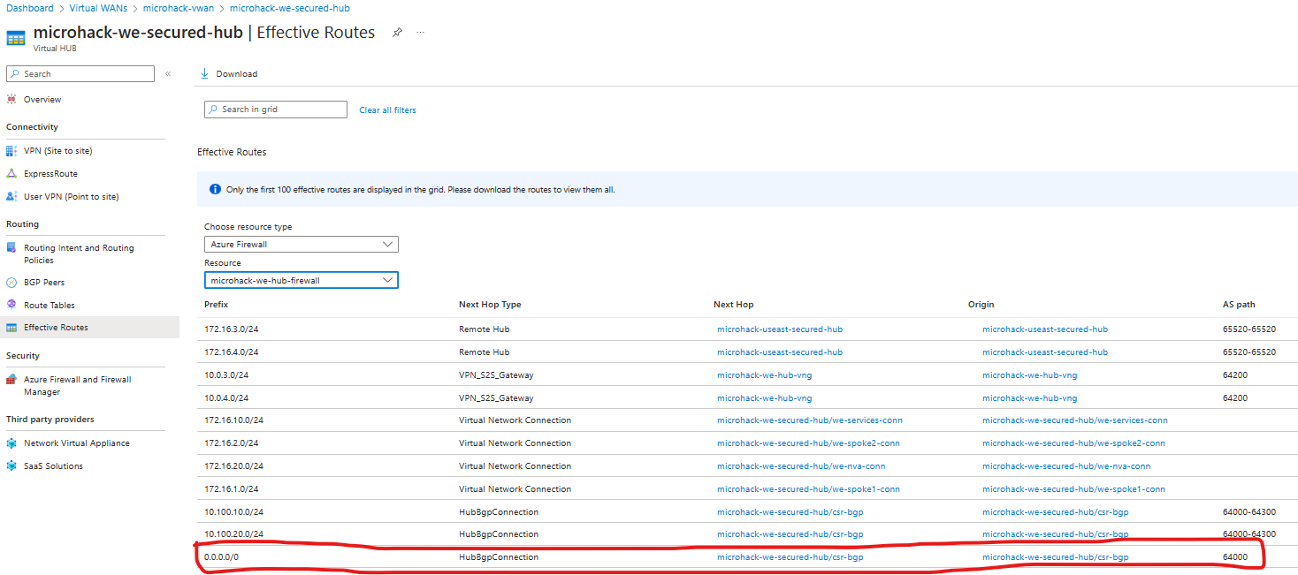Select Effective Routes menu item
The image size is (1298, 575).
[x=56, y=328]
